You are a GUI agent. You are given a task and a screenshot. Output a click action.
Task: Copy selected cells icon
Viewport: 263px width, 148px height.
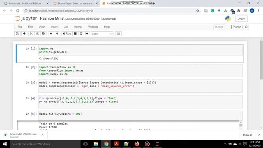coord(37,34)
